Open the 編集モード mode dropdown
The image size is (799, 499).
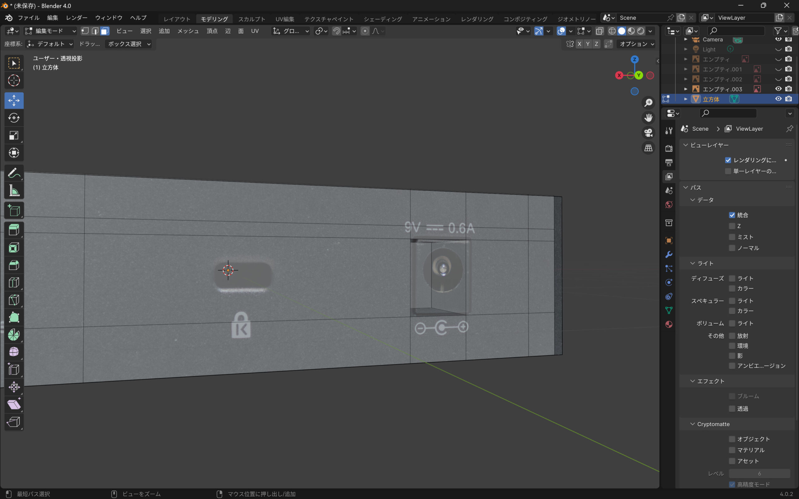click(51, 31)
